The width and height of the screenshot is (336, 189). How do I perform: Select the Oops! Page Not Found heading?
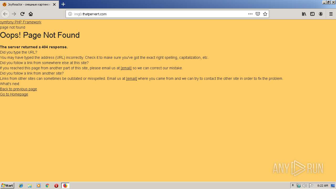[40, 35]
